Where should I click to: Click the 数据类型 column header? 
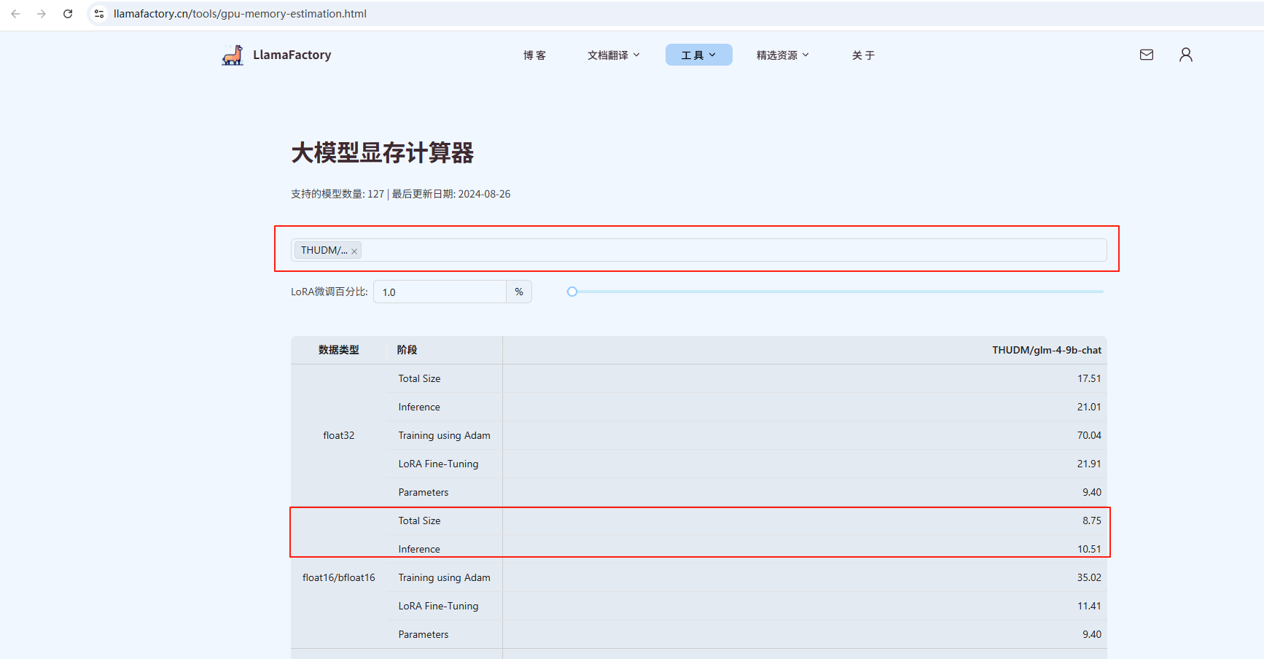click(339, 350)
